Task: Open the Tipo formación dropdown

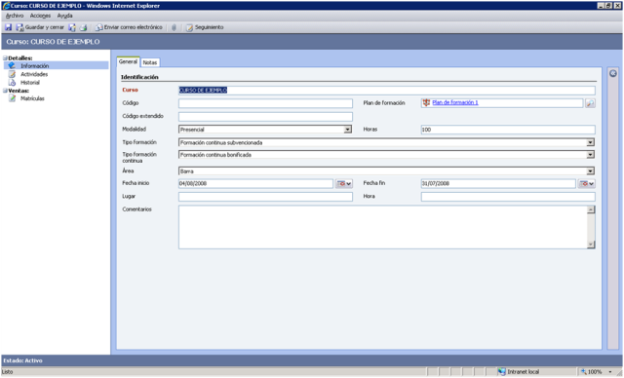Action: (590, 142)
